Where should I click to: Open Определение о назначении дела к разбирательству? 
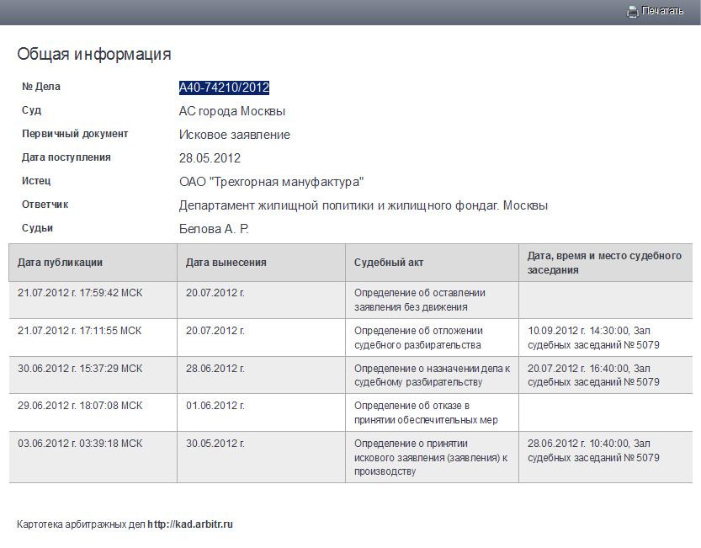pos(432,375)
